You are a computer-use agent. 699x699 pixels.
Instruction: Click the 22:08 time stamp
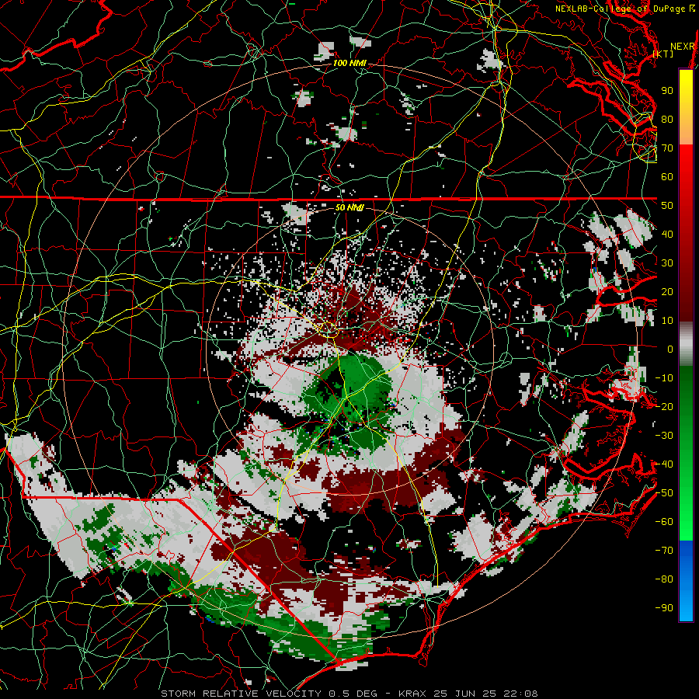tap(520, 694)
